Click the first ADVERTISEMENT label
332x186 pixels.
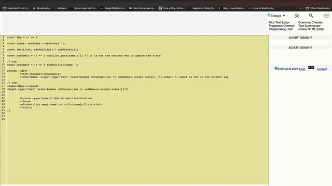click(300, 38)
